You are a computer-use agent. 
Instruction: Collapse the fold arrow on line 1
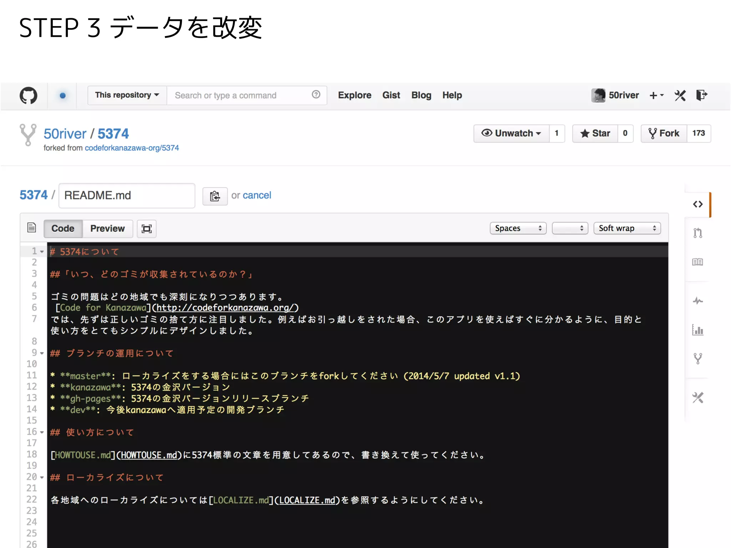tap(42, 252)
